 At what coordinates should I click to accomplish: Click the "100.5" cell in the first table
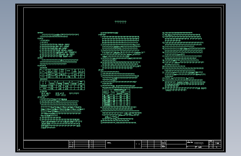coord(49,74)
